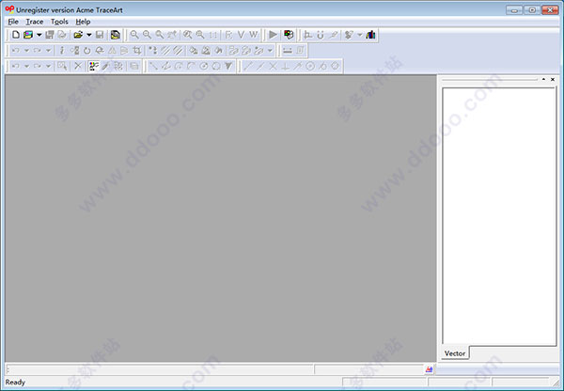The width and height of the screenshot is (564, 391).
Task: Click the downward triangle filter icon
Action: pyautogui.click(x=228, y=66)
